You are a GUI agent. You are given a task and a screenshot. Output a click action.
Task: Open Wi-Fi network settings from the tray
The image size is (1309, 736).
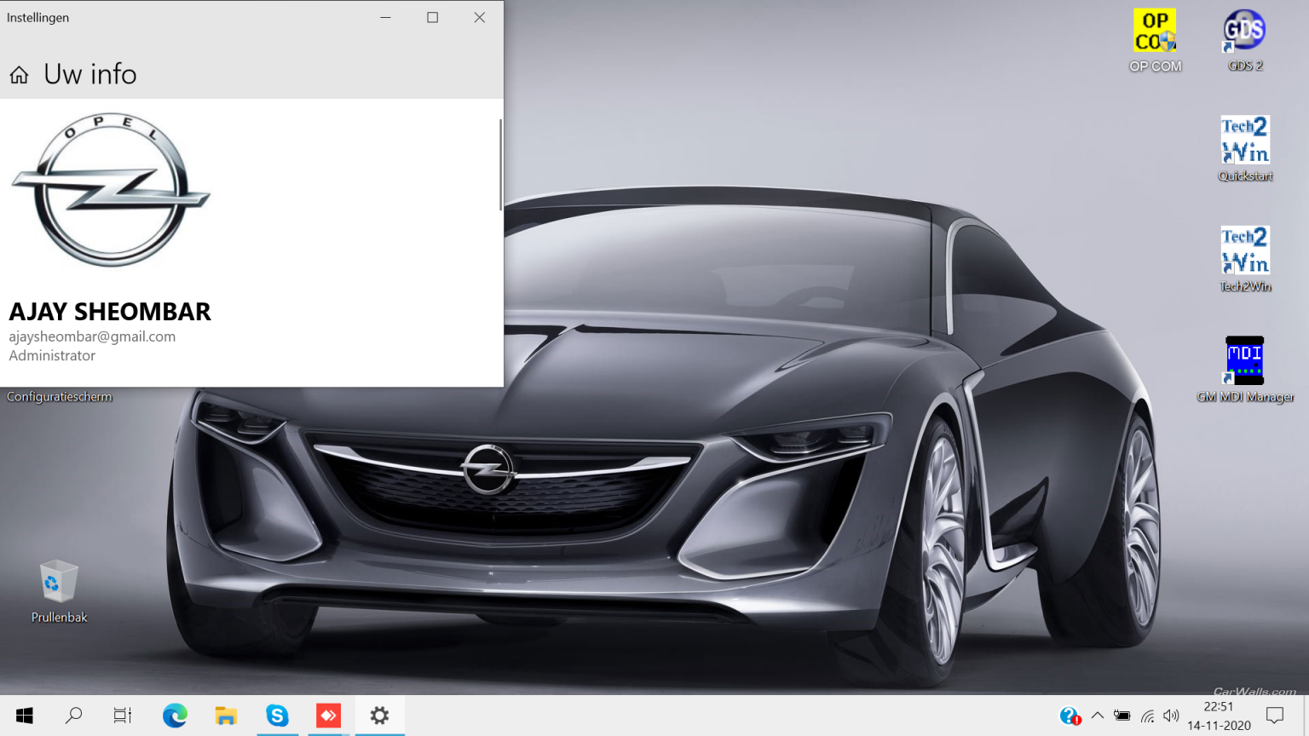pyautogui.click(x=1146, y=716)
